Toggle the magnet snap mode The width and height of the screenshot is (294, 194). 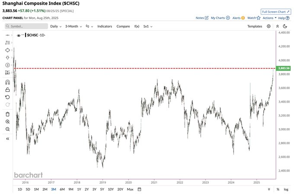coord(7,82)
